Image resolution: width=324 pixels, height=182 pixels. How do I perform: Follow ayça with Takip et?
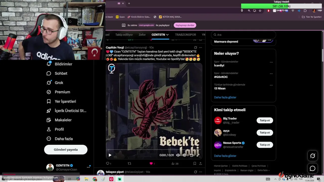(x=265, y=132)
